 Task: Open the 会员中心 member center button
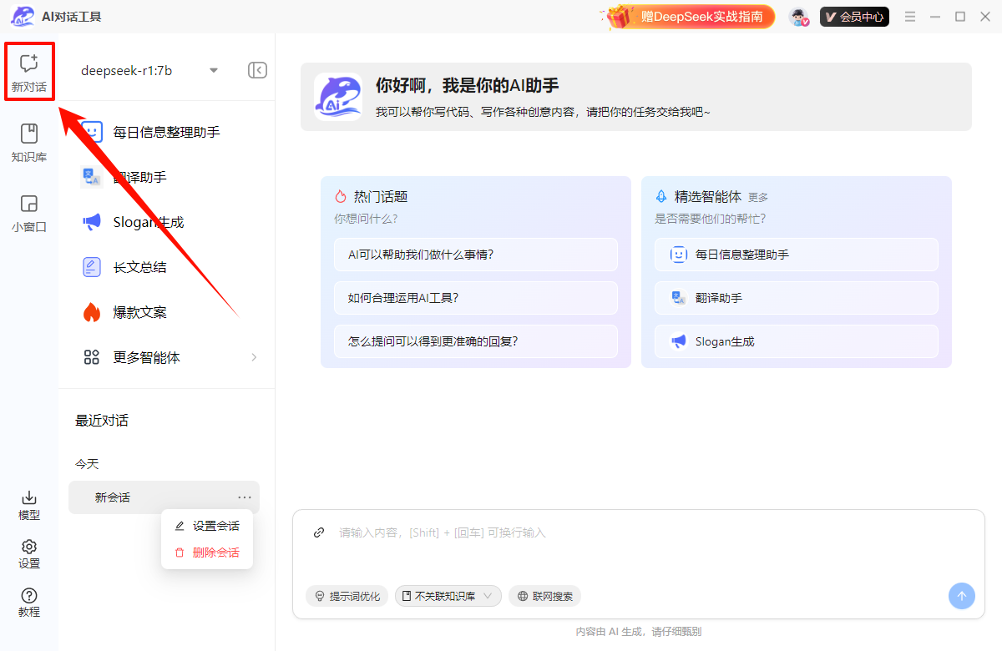click(x=854, y=17)
